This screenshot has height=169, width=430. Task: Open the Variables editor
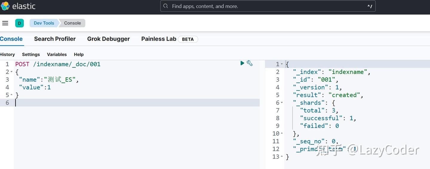[x=57, y=54]
